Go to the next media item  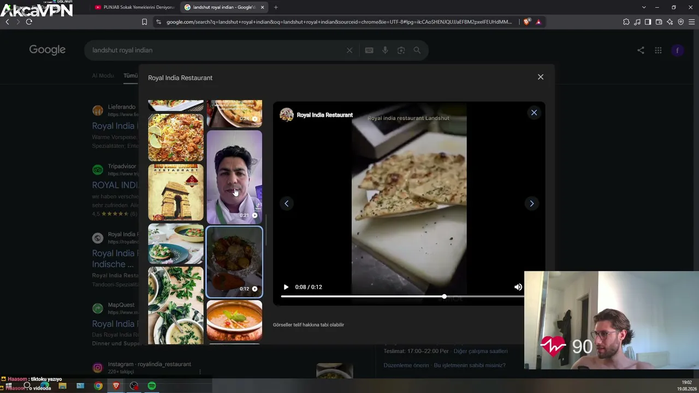532,204
